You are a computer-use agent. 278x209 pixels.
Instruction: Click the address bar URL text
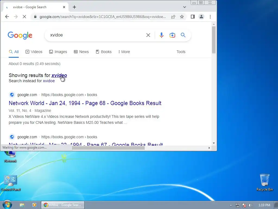pyautogui.click(x=103, y=17)
